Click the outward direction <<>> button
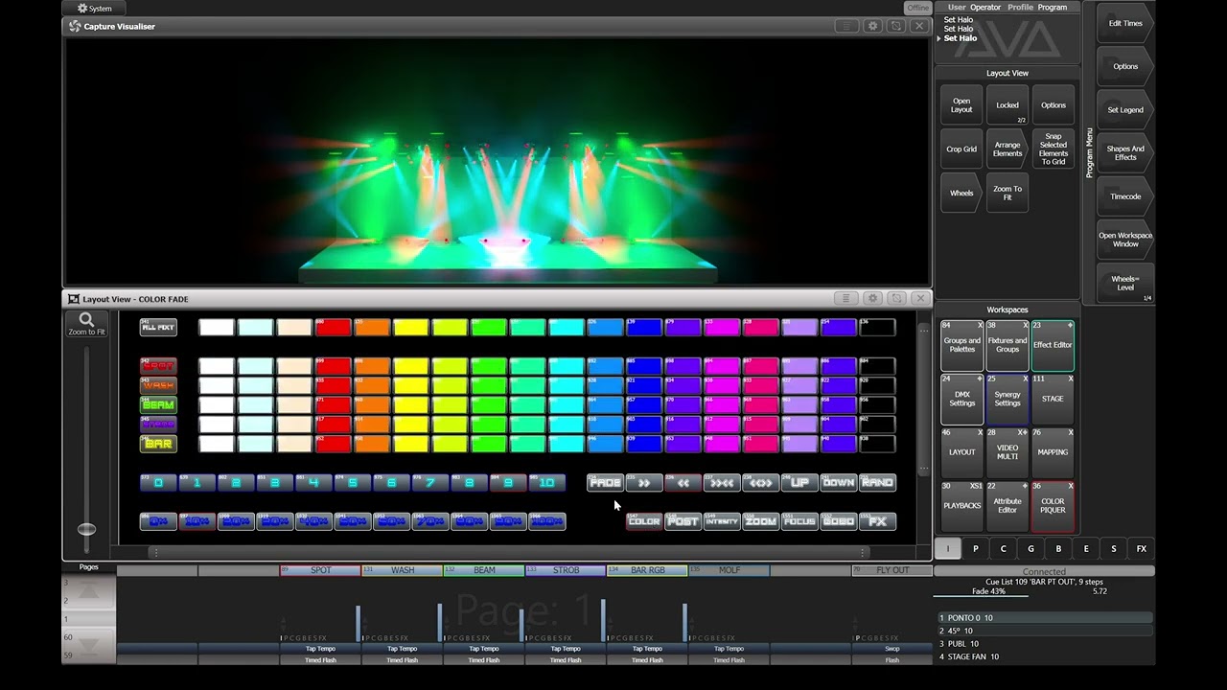1227x690 pixels. pos(761,483)
